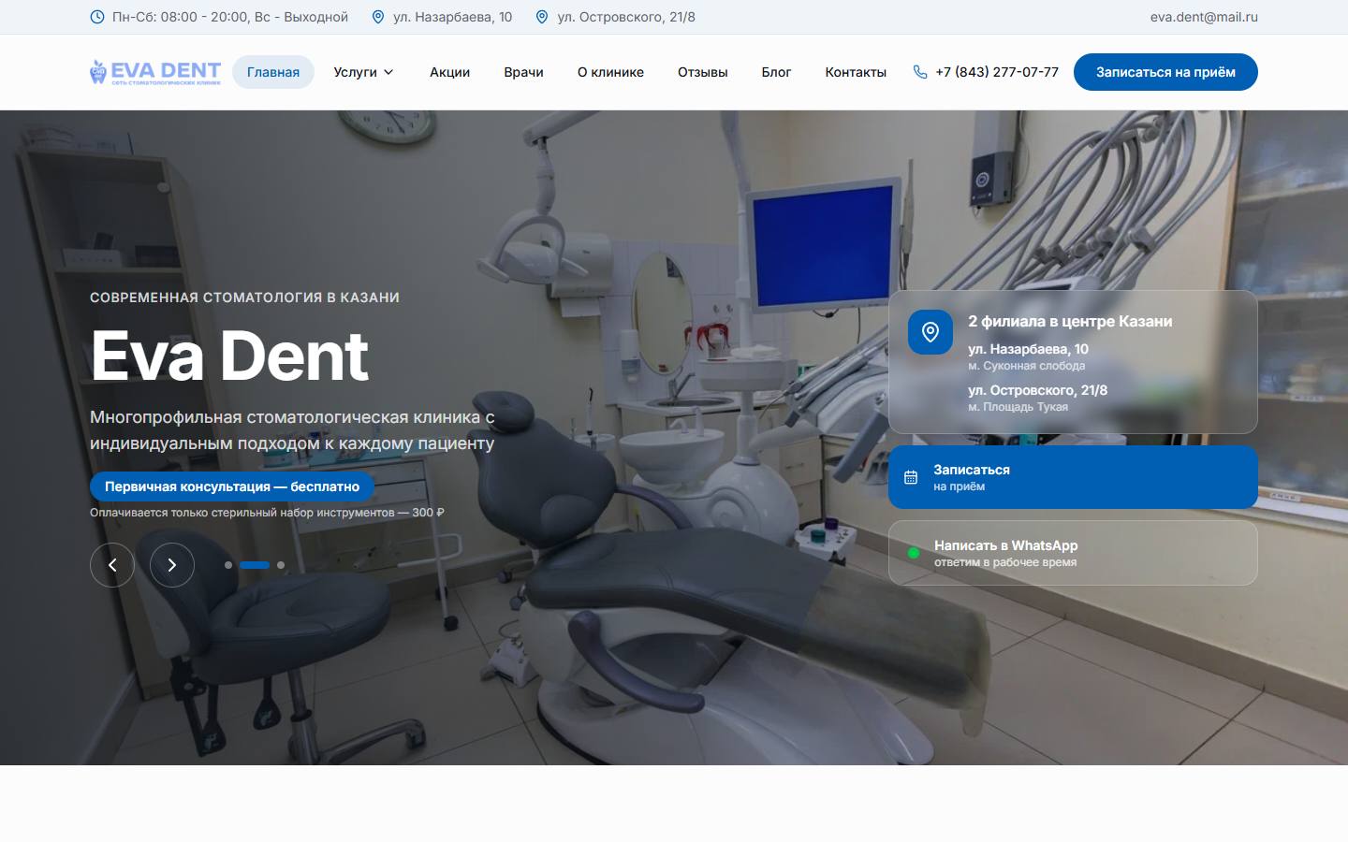Click the blue location icon in branches card
The width and height of the screenshot is (1348, 842).
tap(930, 332)
